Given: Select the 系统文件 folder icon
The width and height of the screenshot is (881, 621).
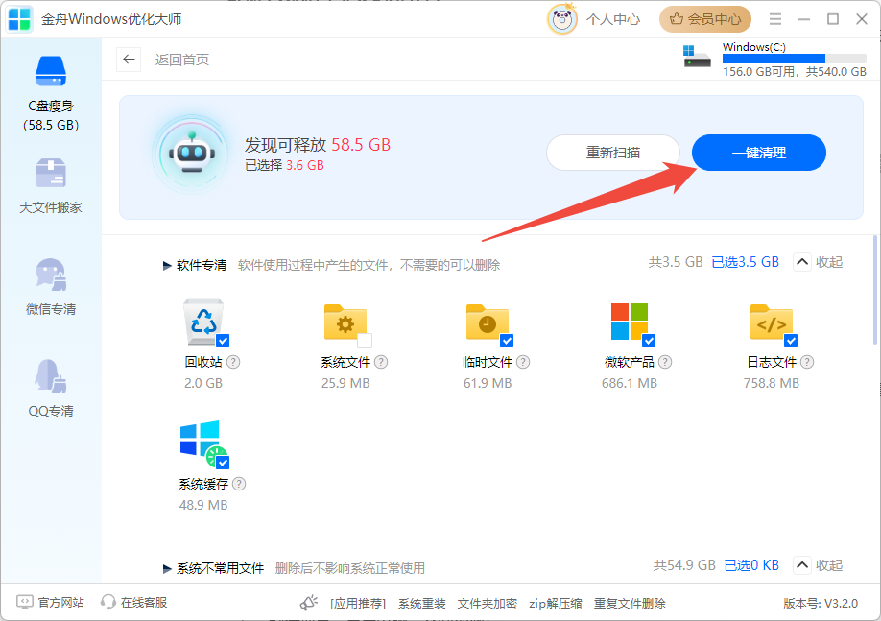Looking at the screenshot, I should coord(345,322).
